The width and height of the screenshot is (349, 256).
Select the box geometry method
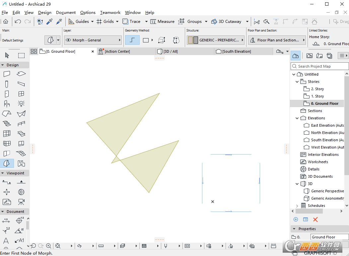tap(162, 40)
